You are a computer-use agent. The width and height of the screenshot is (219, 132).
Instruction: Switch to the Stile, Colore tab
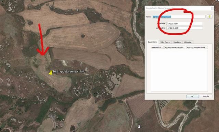pos(165,42)
